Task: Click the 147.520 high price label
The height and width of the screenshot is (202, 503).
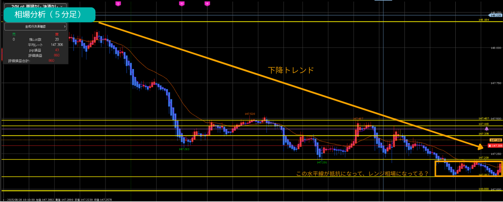Action: tap(250, 114)
